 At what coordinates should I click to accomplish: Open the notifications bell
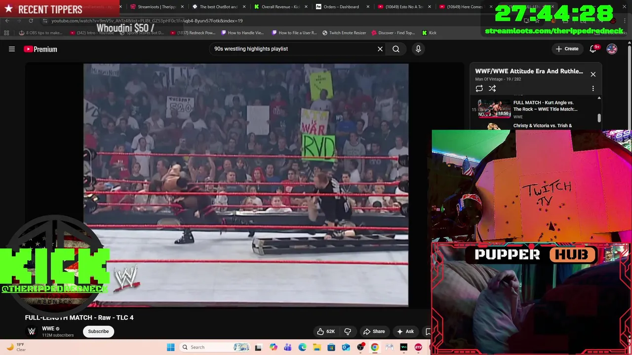coord(593,49)
